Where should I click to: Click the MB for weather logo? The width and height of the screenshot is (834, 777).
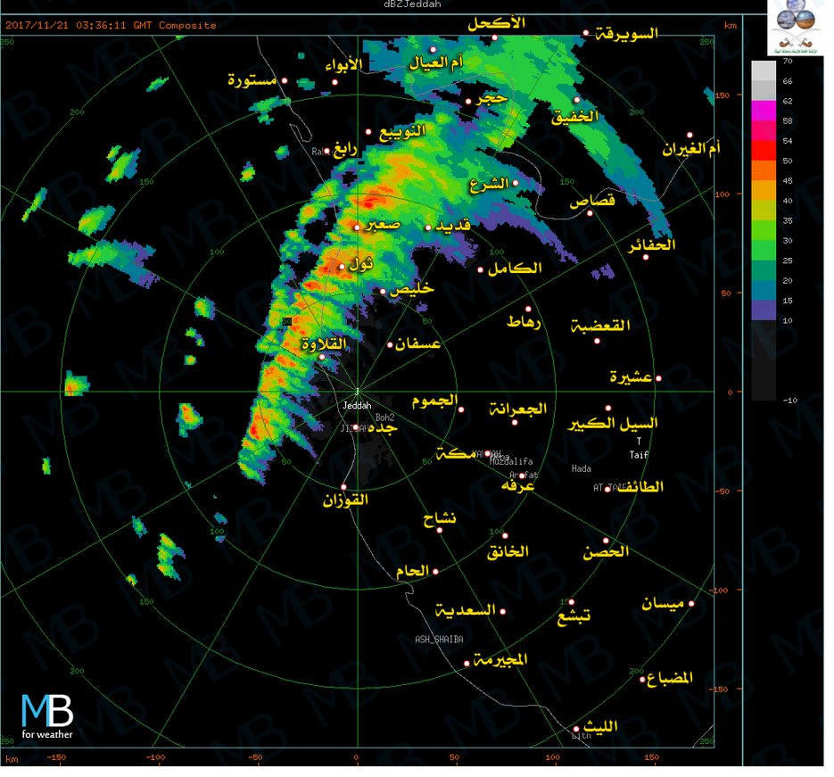pos(47,716)
